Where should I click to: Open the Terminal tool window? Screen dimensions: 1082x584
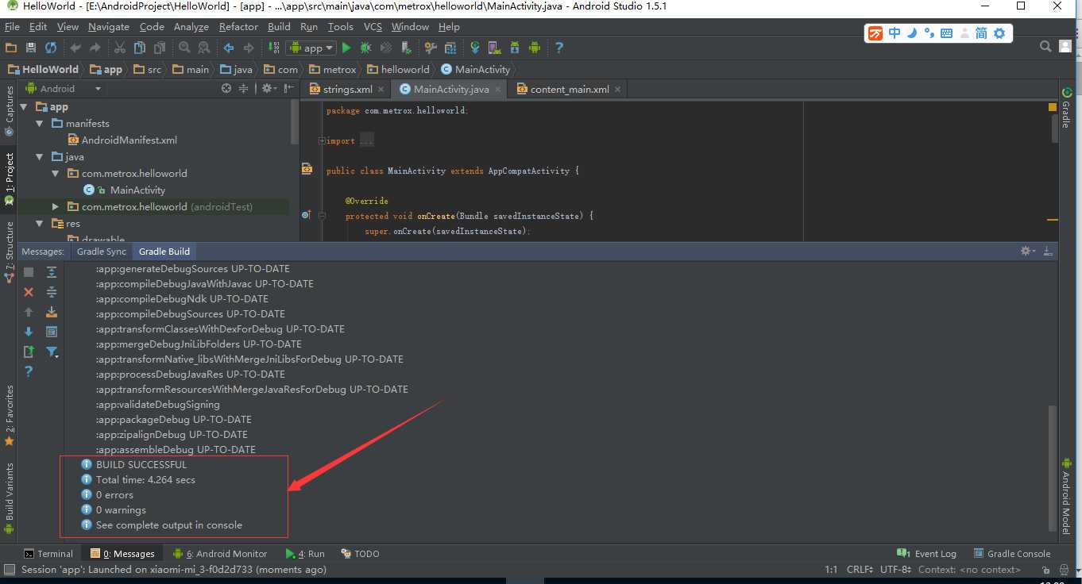click(48, 554)
